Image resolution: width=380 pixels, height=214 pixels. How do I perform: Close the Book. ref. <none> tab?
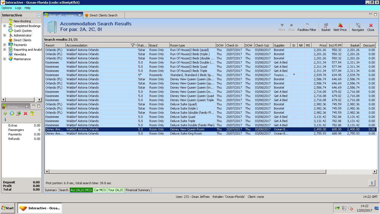pos(80,15)
